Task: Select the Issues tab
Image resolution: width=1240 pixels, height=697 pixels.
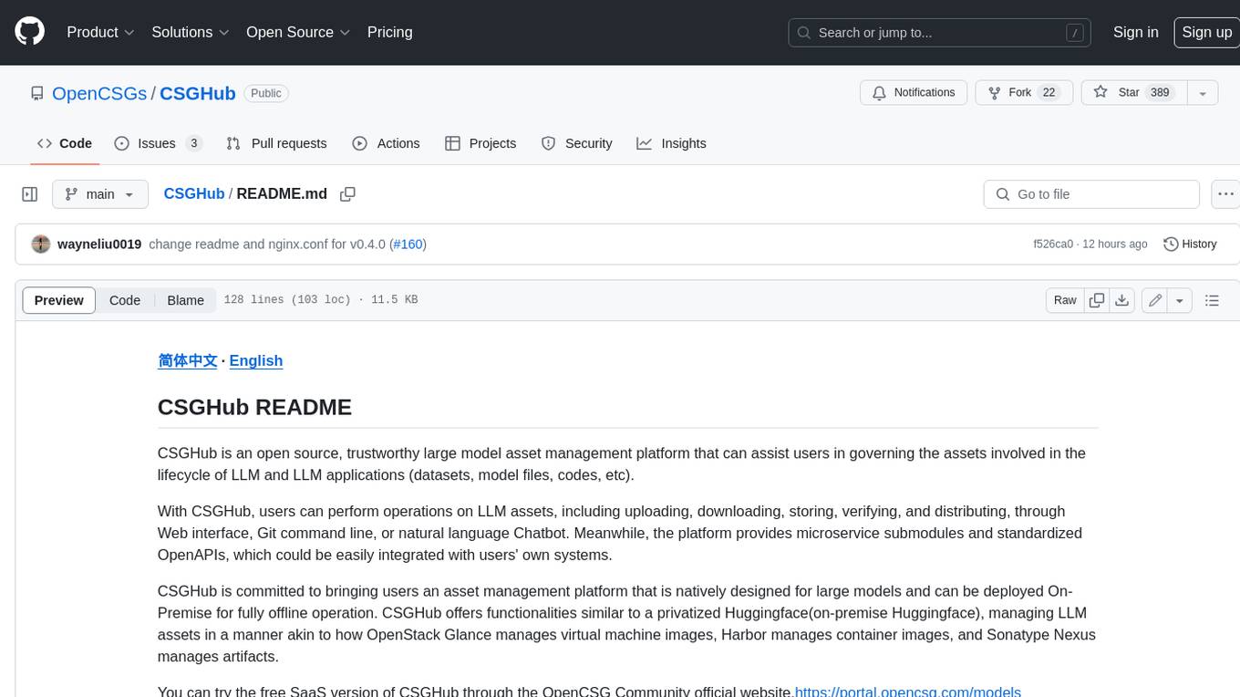Action: [158, 143]
